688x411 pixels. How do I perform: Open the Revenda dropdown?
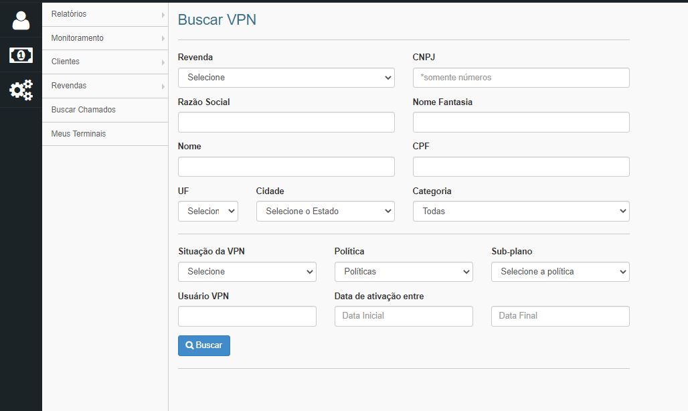coord(286,77)
